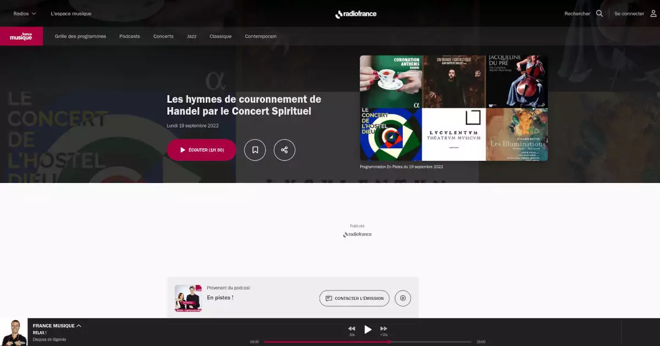The image size is (660, 346).
Task: Click Contacter l'émission button
Action: tap(354, 298)
